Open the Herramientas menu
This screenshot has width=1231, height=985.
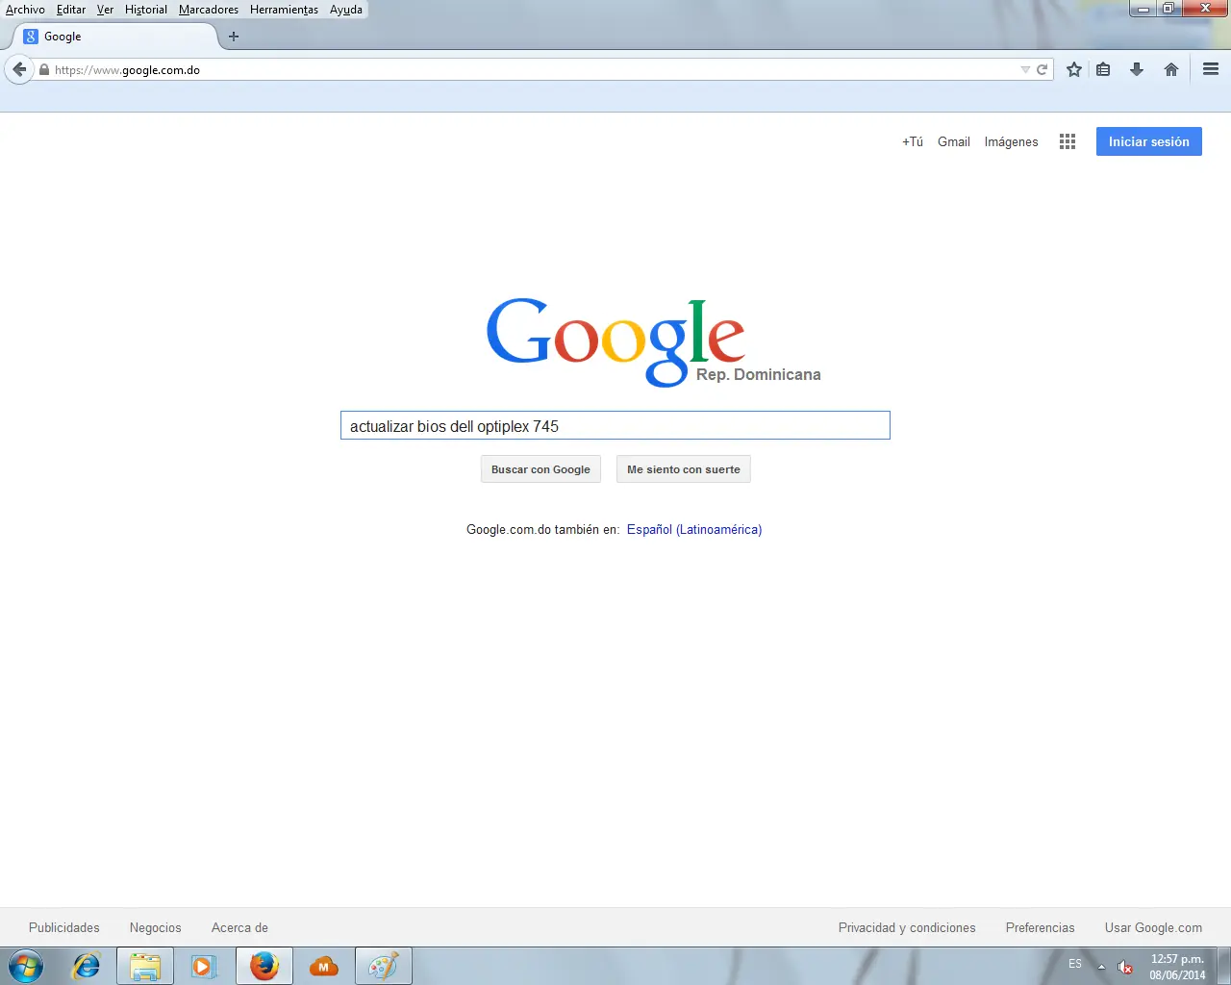284,10
